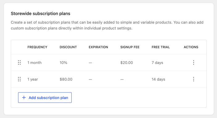Click the $80.00 discount value
The height and width of the screenshot is (118, 217).
tap(66, 79)
